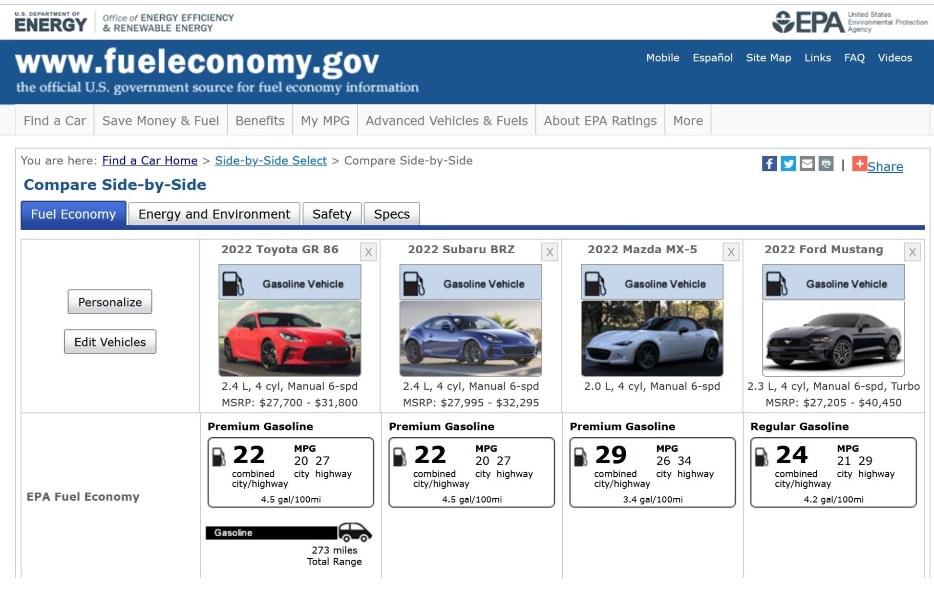Screen dimensions: 934x589
Task: Remove 2022 Ford Mustang from comparison
Action: pyautogui.click(x=912, y=252)
